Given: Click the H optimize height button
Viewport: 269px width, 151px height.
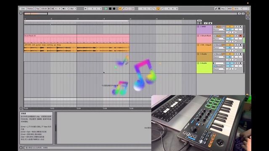Looking at the screenshot, I should pos(239,13).
